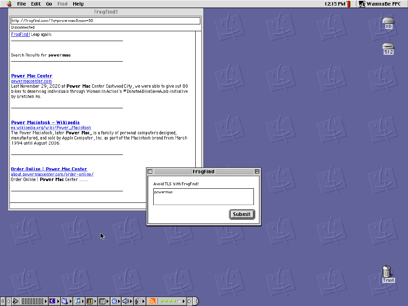Click the green dots status indicator module

coord(170,301)
